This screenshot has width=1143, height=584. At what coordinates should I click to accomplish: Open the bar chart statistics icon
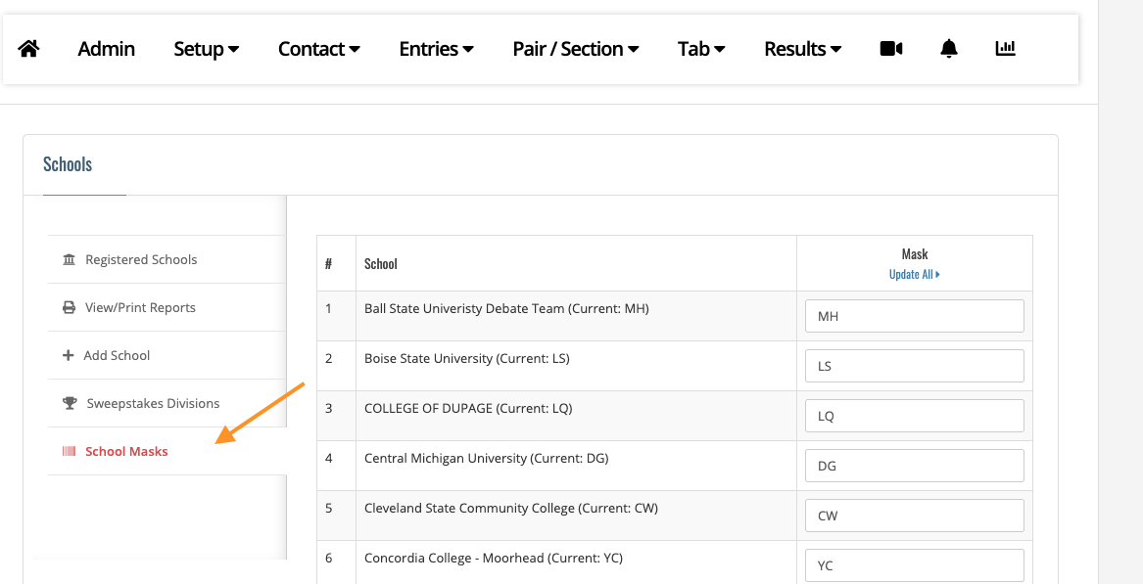pyautogui.click(x=1005, y=49)
